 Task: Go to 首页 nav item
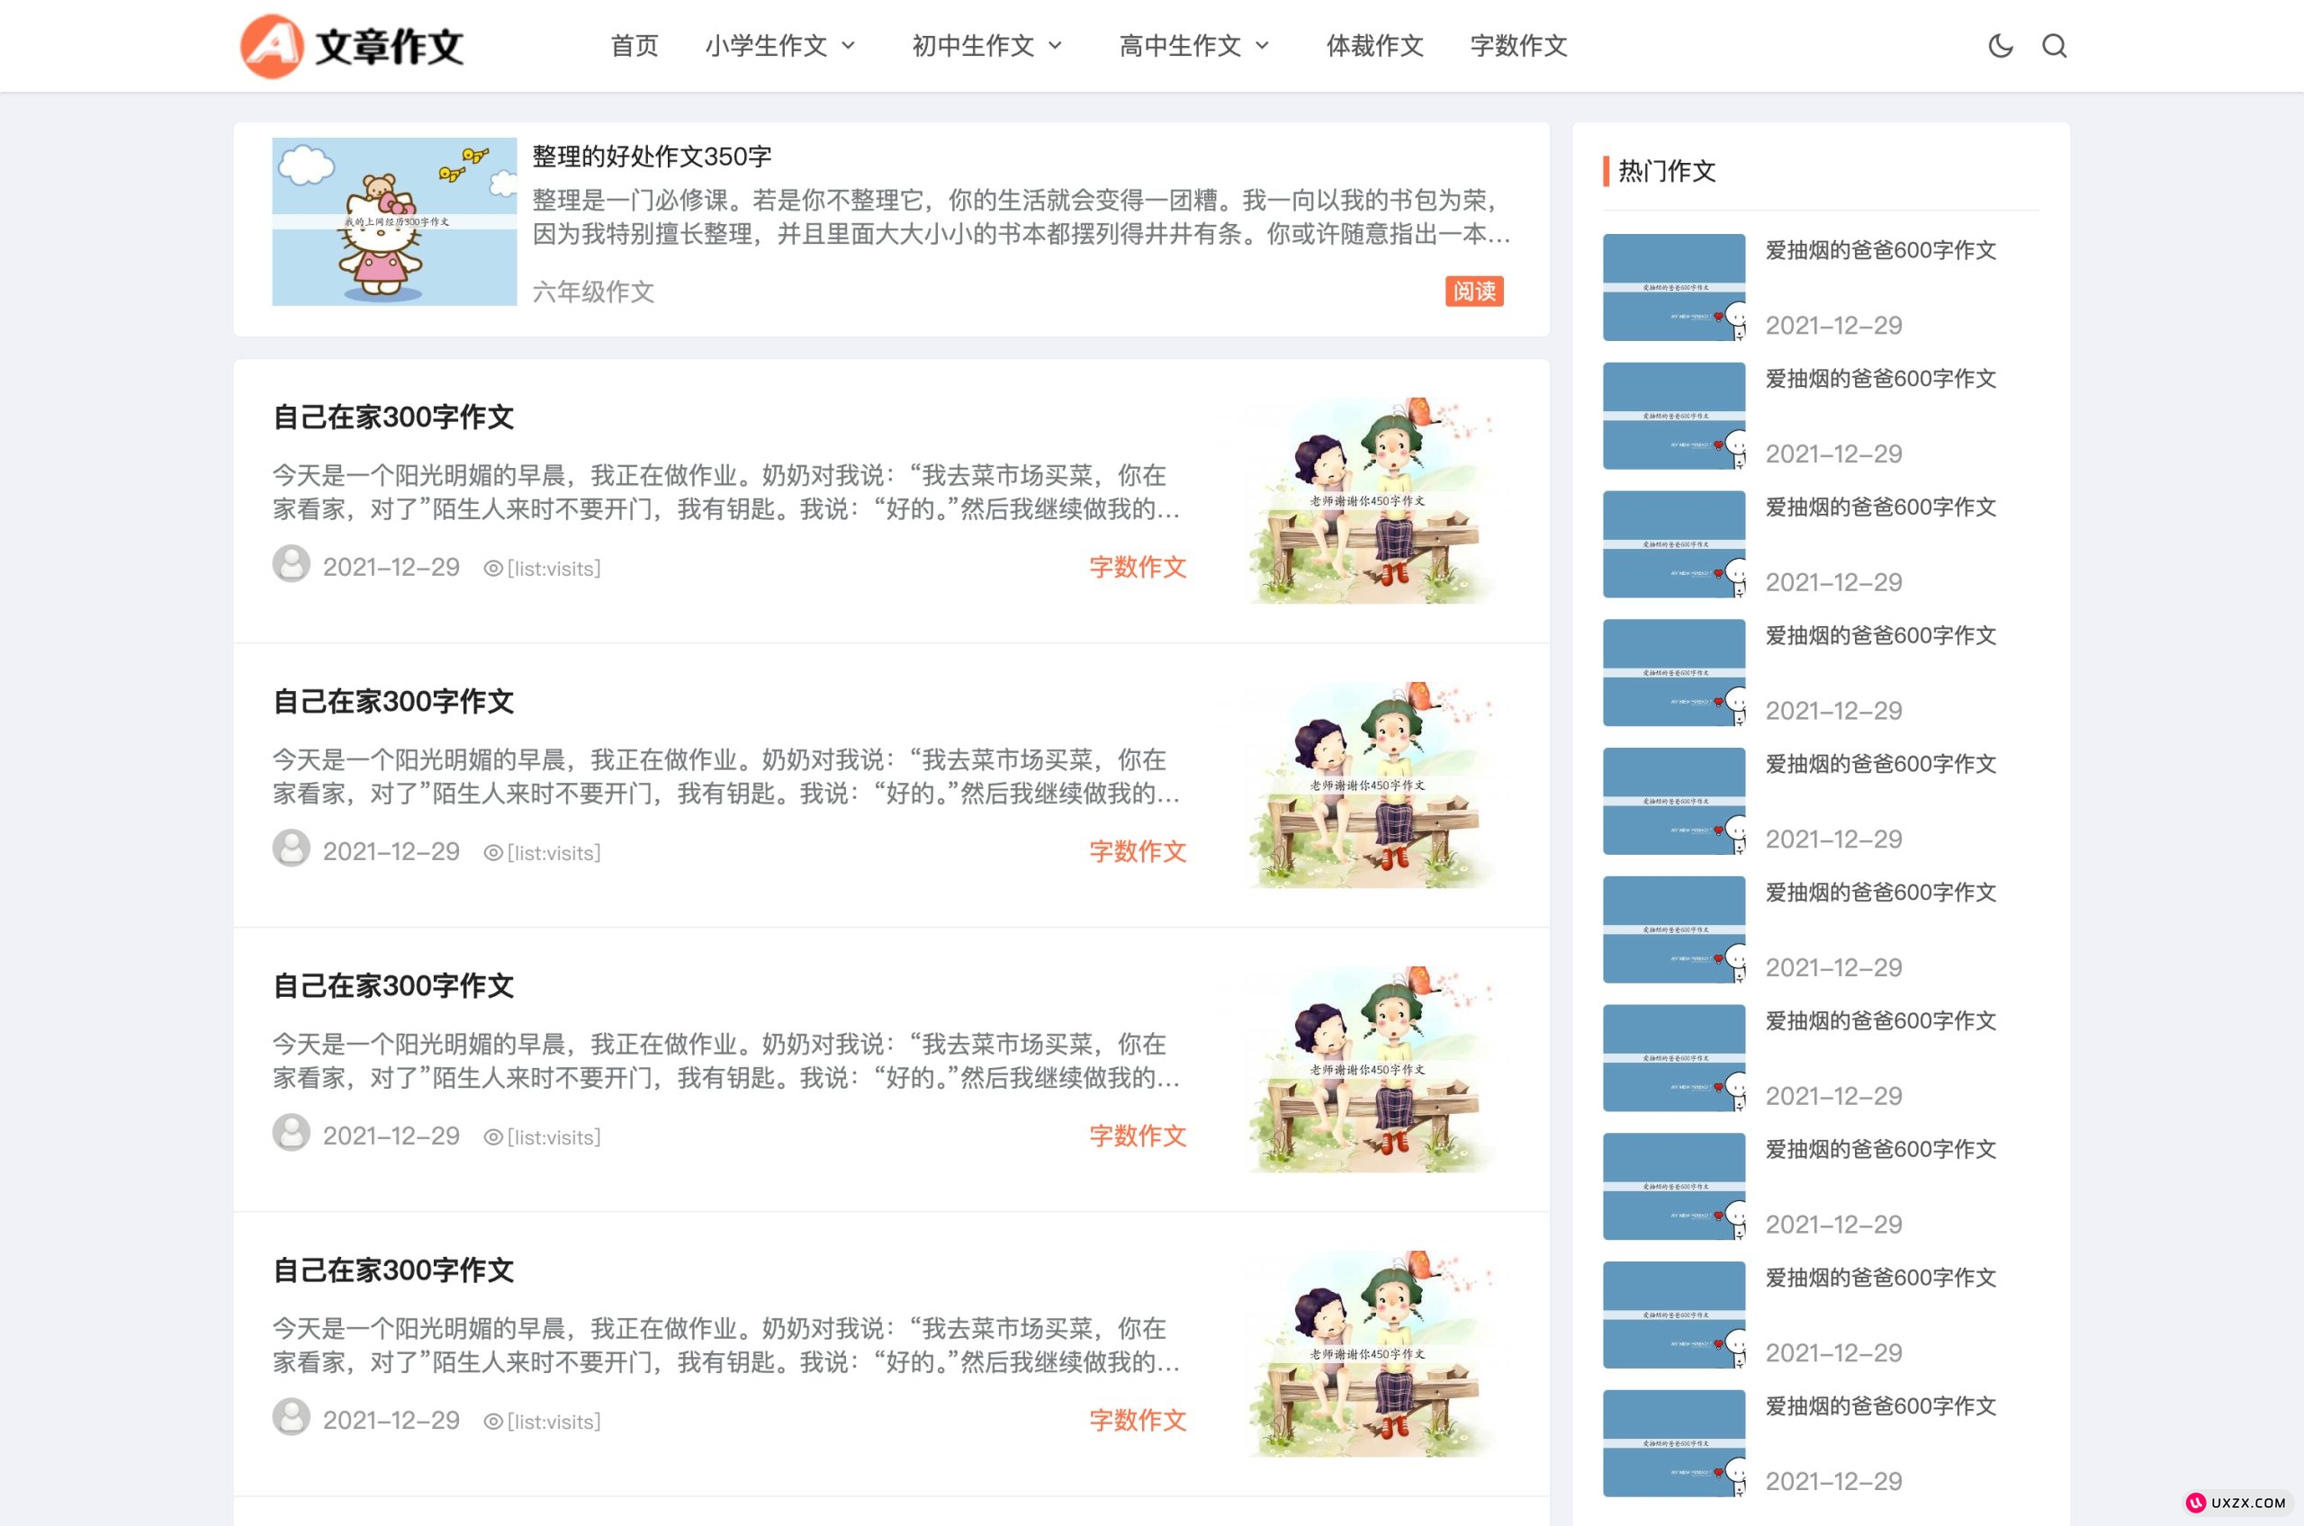tap(634, 46)
